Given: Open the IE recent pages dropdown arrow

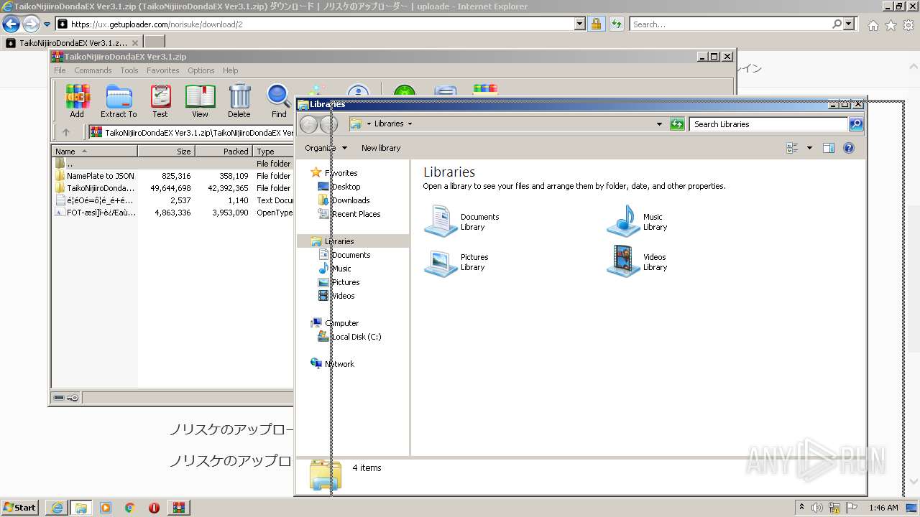Looking at the screenshot, I should (x=47, y=24).
